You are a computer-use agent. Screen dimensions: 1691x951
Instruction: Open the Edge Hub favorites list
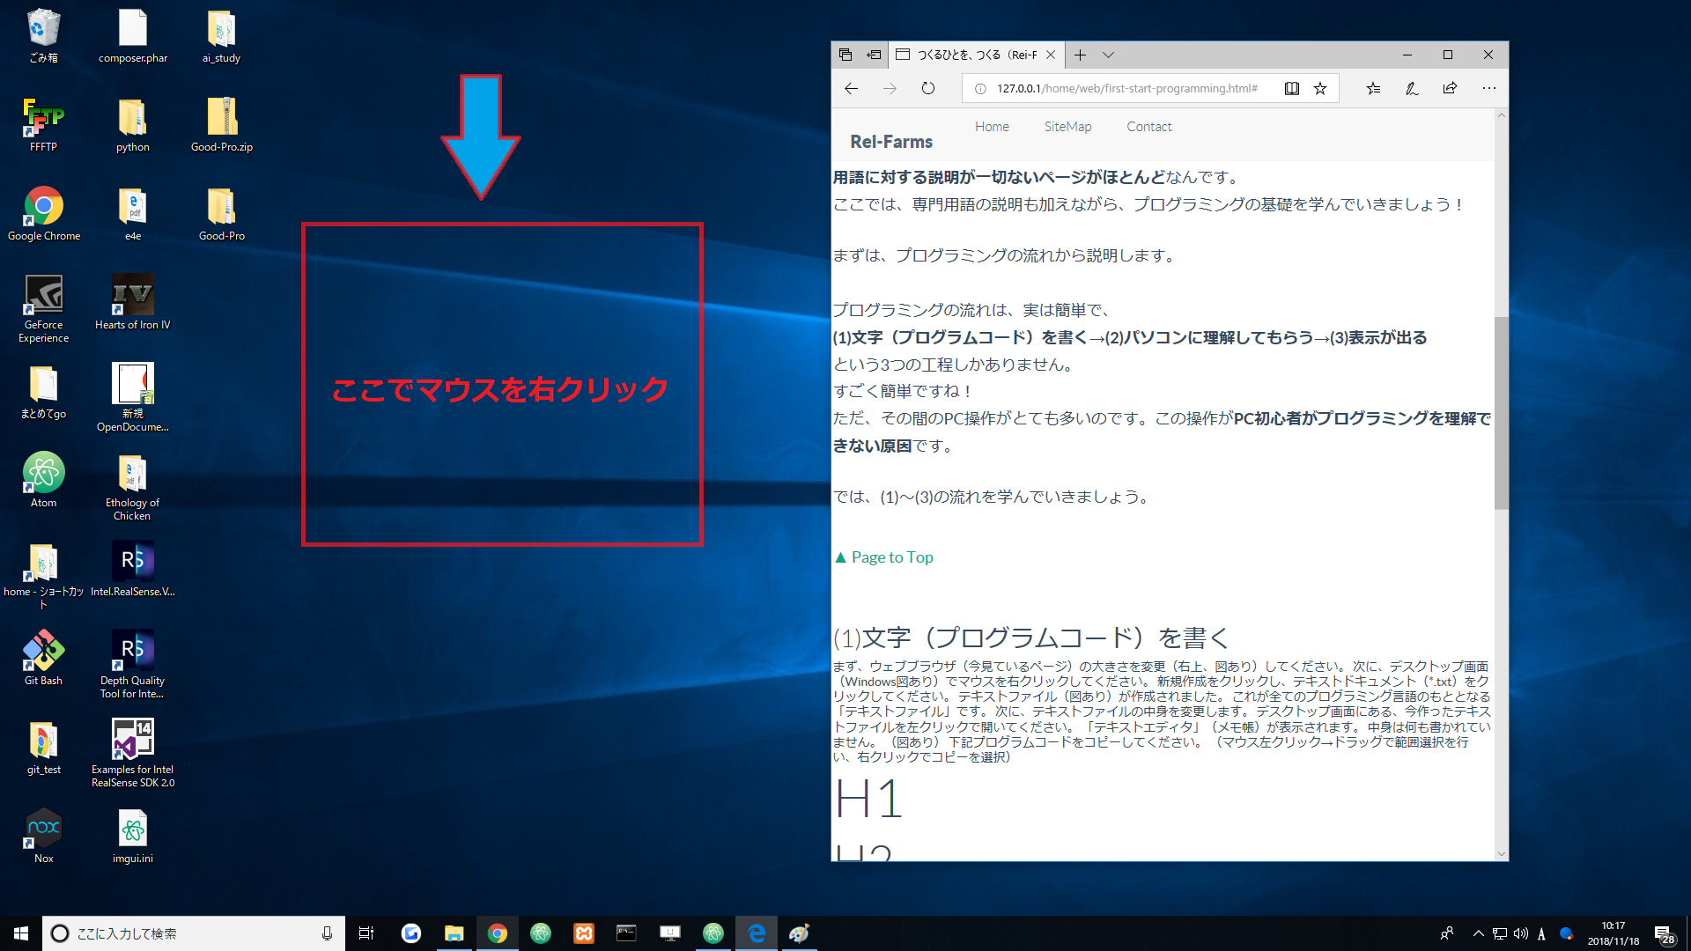point(1373,88)
